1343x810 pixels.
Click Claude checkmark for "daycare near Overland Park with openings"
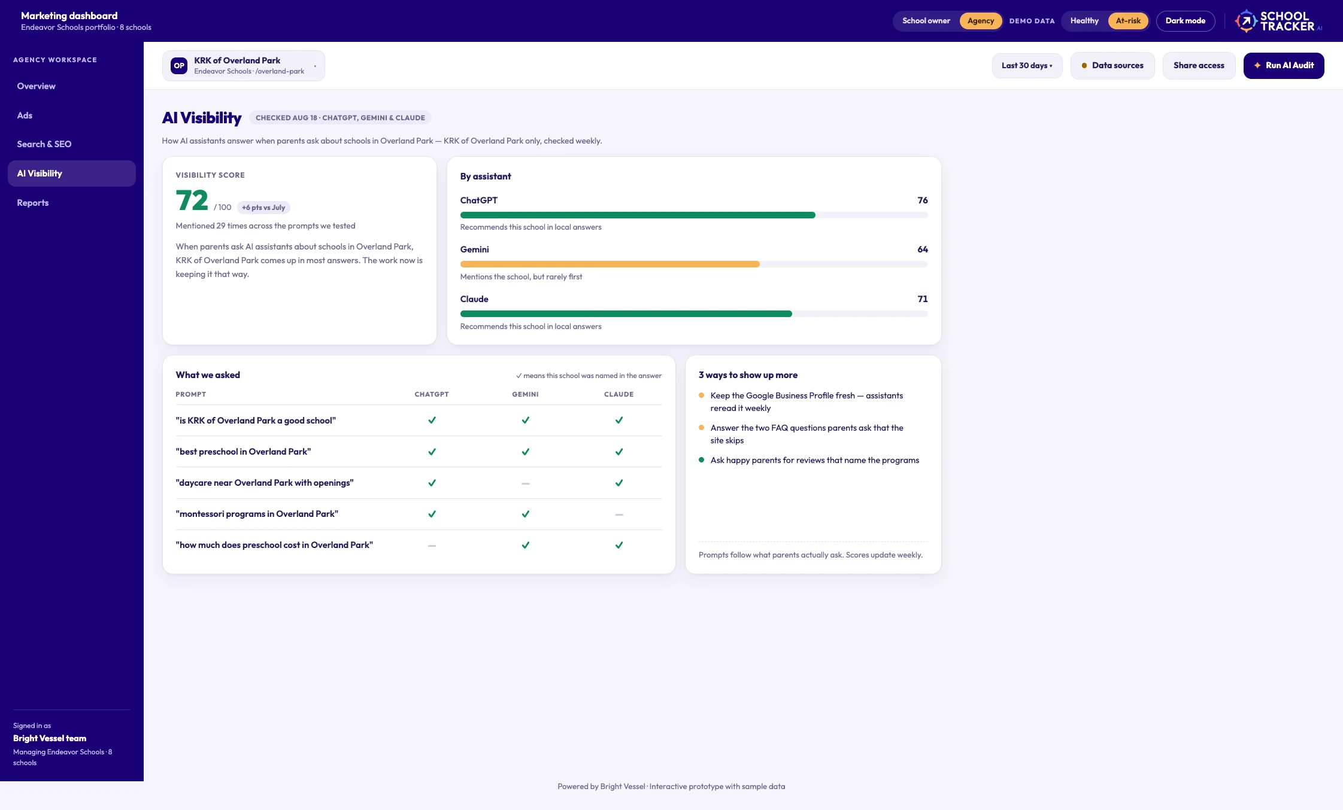pos(619,483)
